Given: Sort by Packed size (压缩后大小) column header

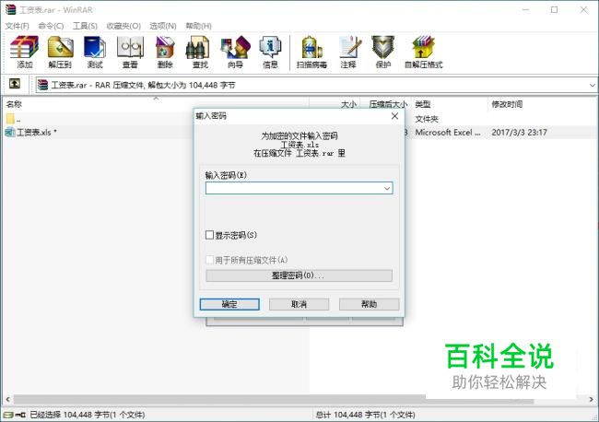Looking at the screenshot, I should (x=386, y=104).
